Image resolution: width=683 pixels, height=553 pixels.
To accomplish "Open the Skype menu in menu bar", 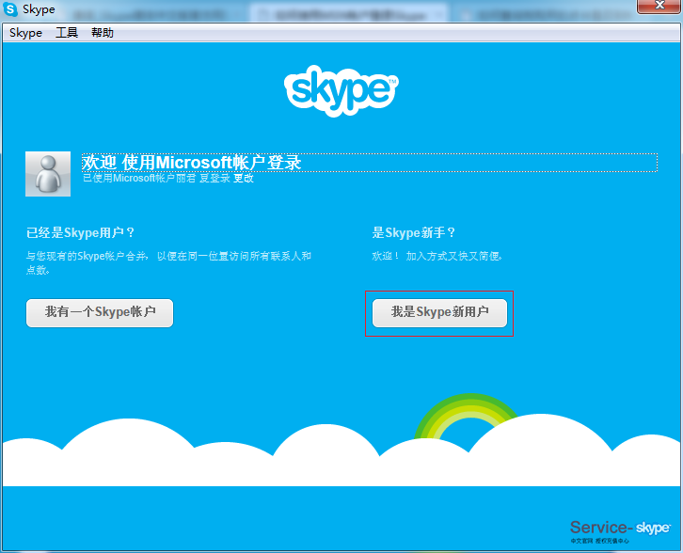I will (x=25, y=33).
